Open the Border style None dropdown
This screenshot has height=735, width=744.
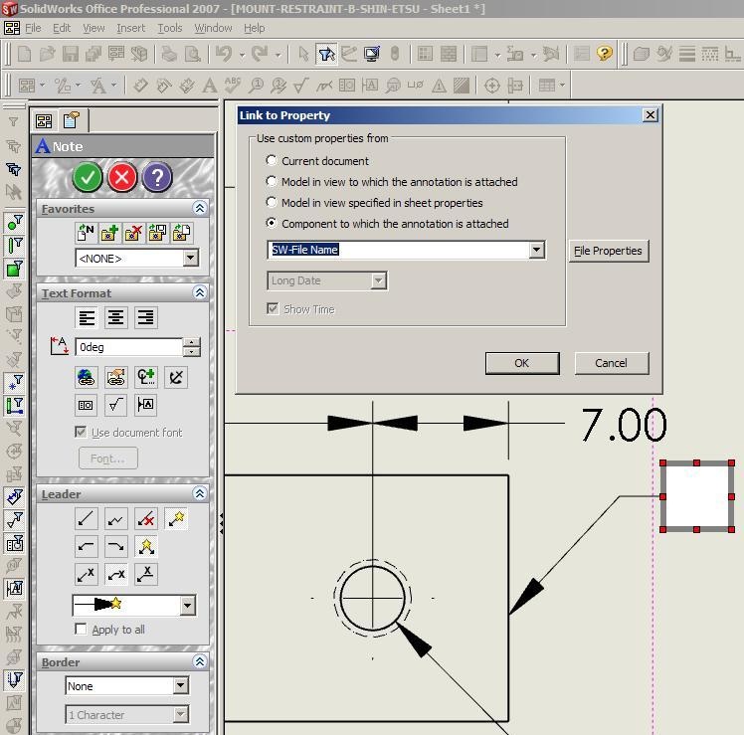point(180,686)
